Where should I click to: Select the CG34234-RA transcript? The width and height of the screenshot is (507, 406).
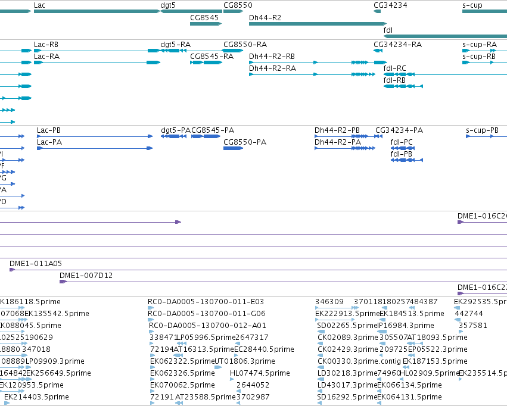(x=378, y=51)
